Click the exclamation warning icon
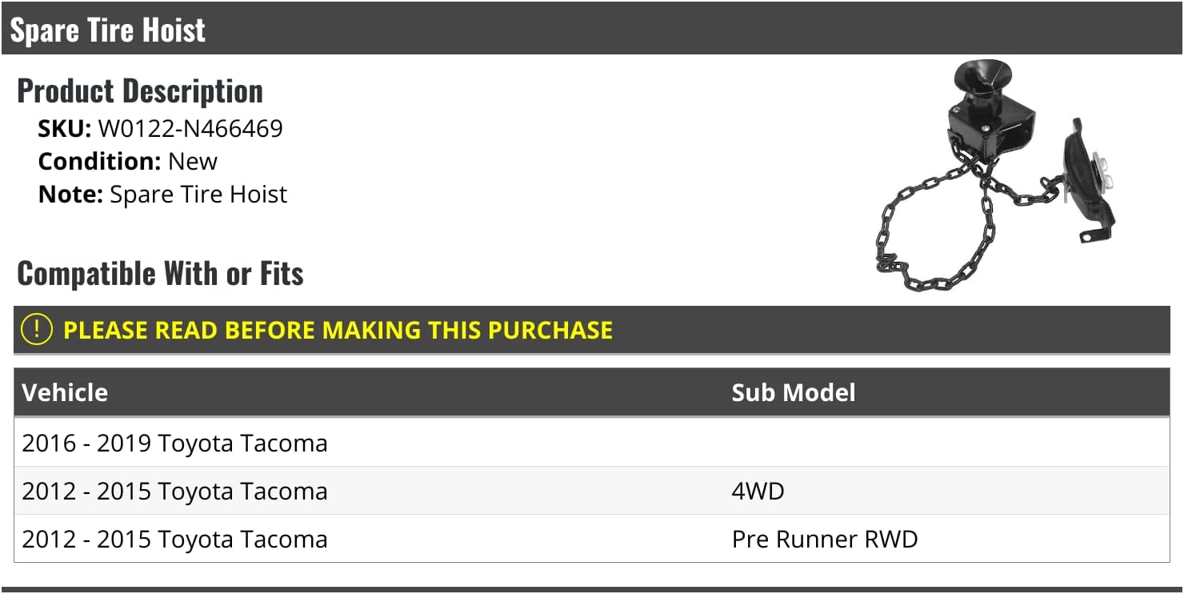 (x=36, y=330)
